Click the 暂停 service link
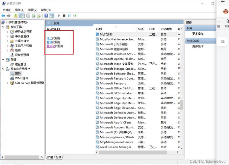This screenshot has width=229, height=165. tap(49, 42)
